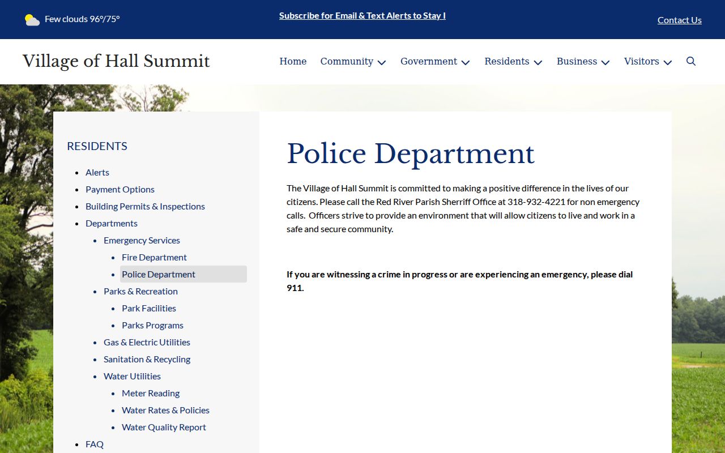725x453 pixels.
Task: Open Fire Department in the sidebar
Action: pyautogui.click(x=154, y=257)
